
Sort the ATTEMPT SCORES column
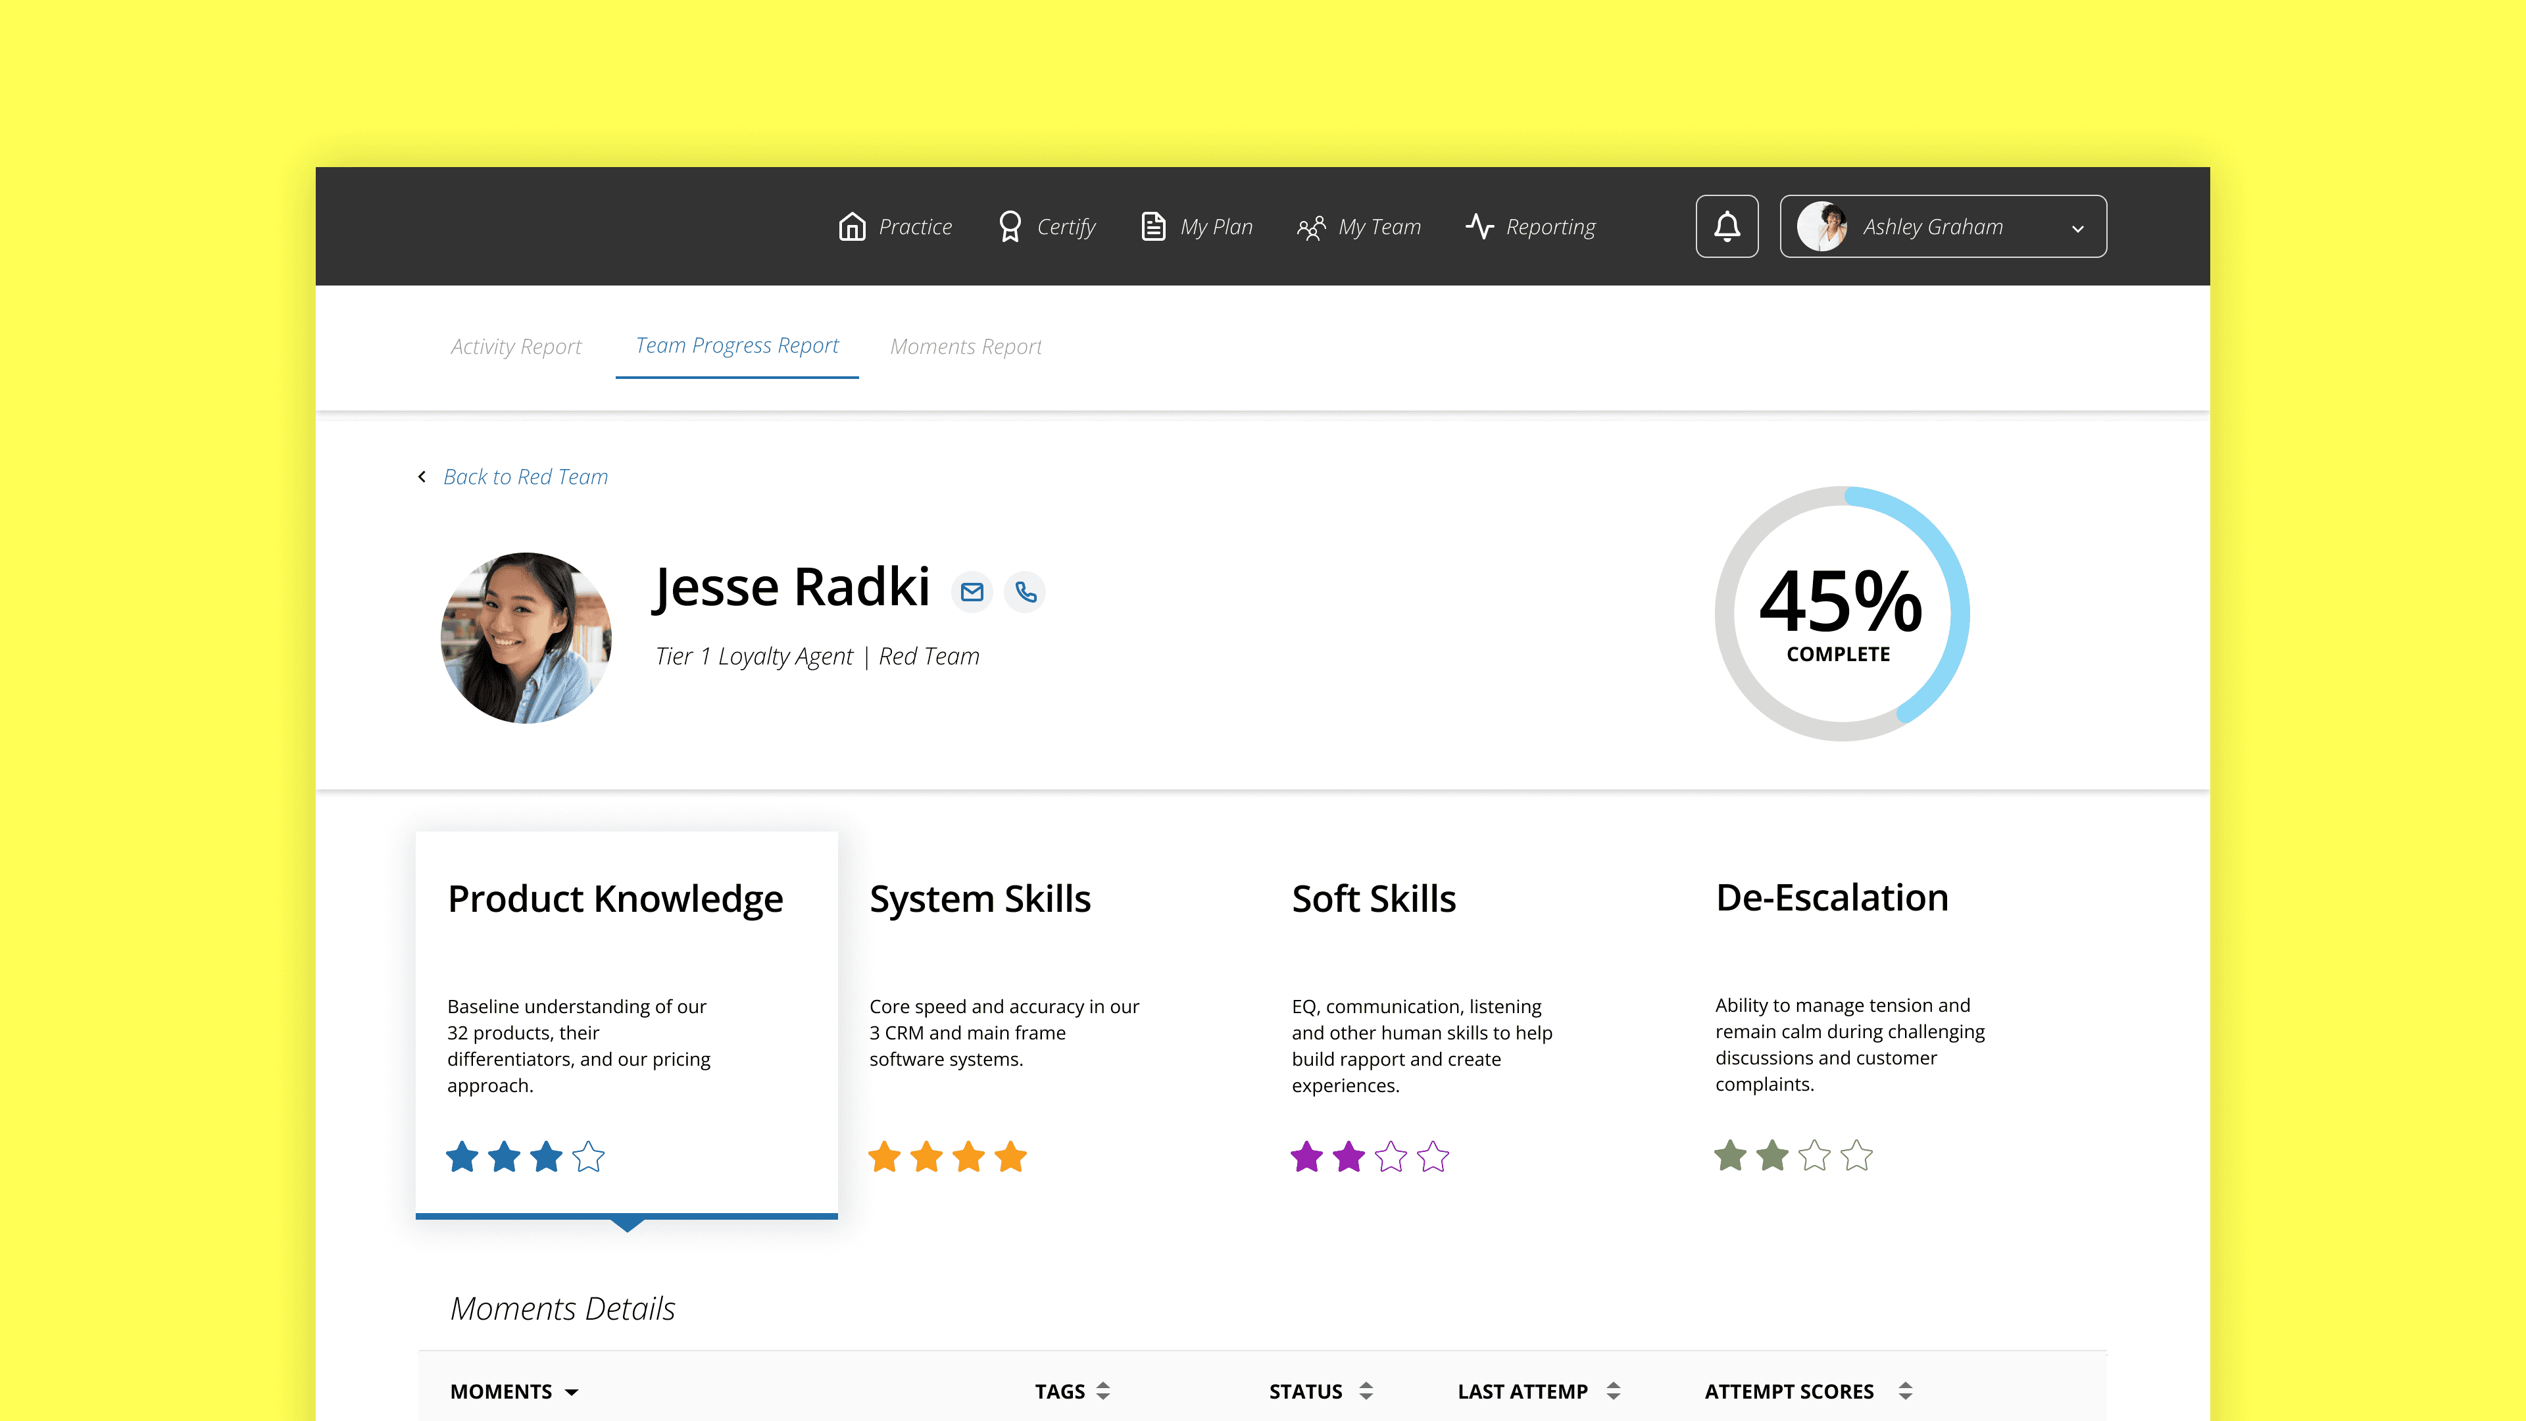1905,1391
